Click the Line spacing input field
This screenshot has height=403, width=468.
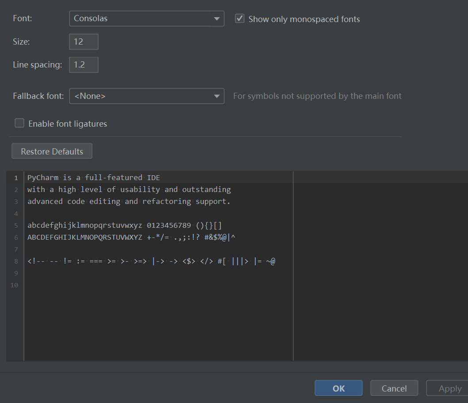pyautogui.click(x=84, y=65)
